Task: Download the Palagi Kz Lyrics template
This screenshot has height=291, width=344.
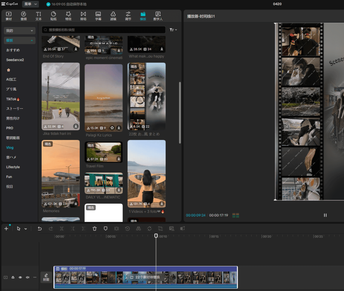Action: coord(119,128)
